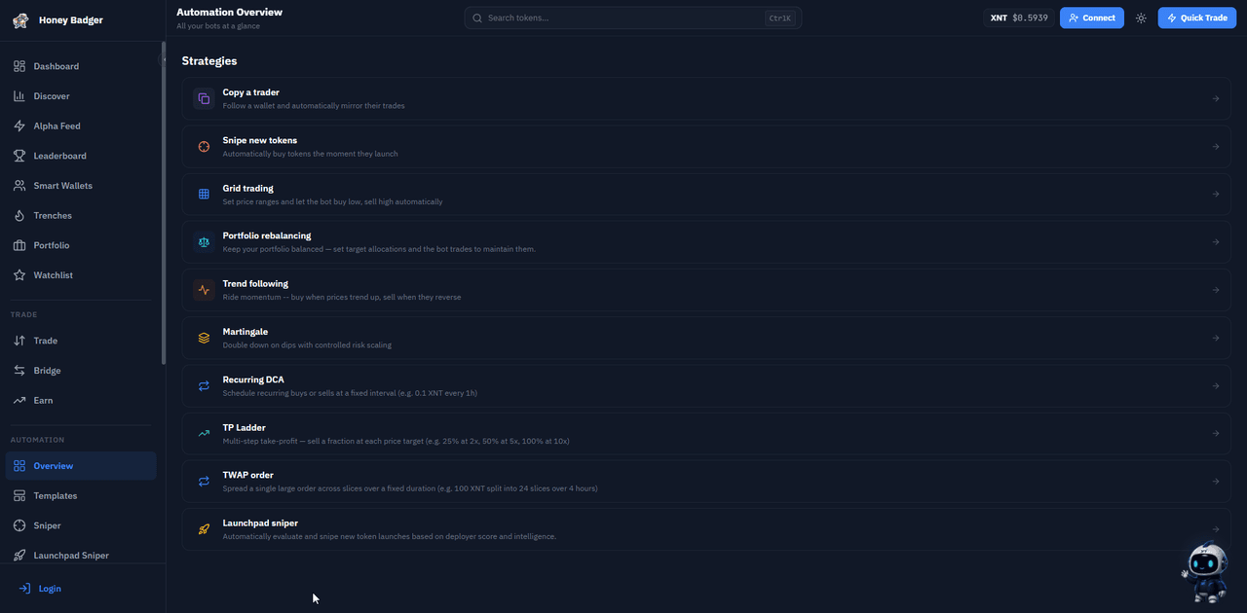Viewport: 1247px width, 613px height.
Task: Open Recurring DCA row arrow
Action: 1216,386
